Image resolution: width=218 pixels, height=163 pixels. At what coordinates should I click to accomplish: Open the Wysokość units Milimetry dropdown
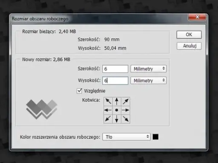148,81
